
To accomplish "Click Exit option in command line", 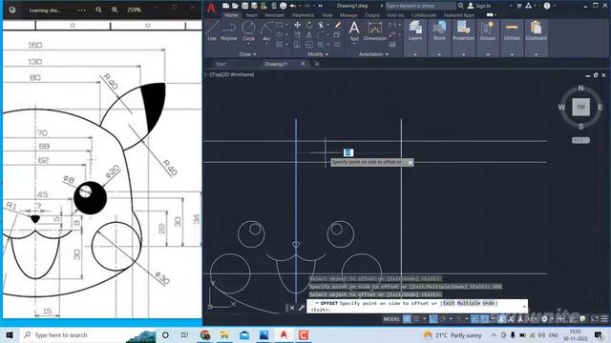I will (x=449, y=303).
